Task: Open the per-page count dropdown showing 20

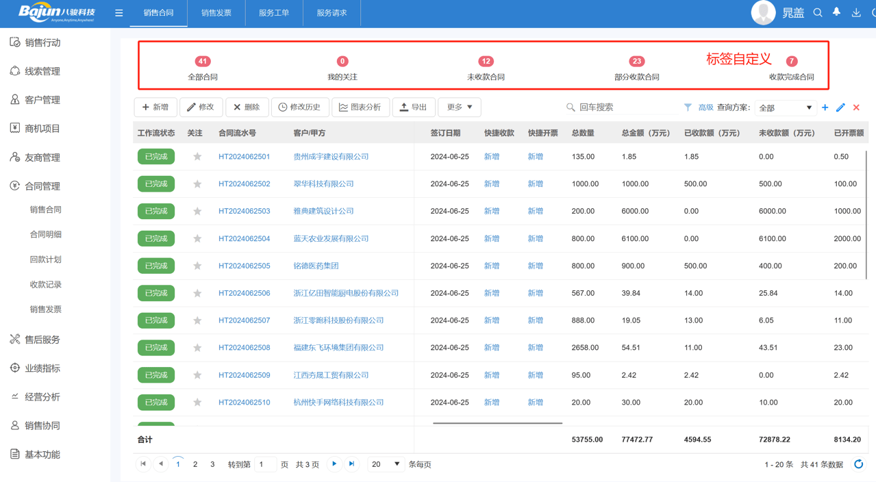Action: (x=385, y=464)
